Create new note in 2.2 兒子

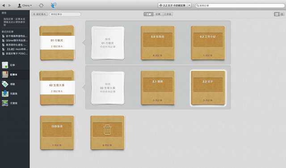172,5
